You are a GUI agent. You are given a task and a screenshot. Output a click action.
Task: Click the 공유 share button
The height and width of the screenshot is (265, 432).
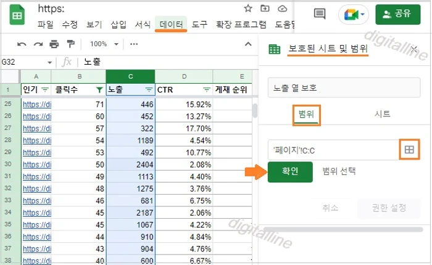click(x=398, y=14)
